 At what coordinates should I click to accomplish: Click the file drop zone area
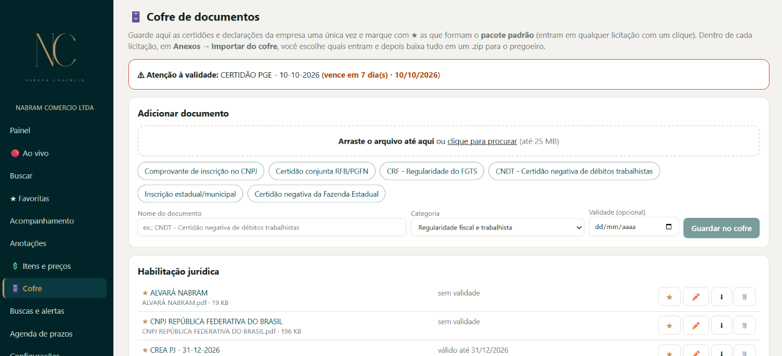449,141
